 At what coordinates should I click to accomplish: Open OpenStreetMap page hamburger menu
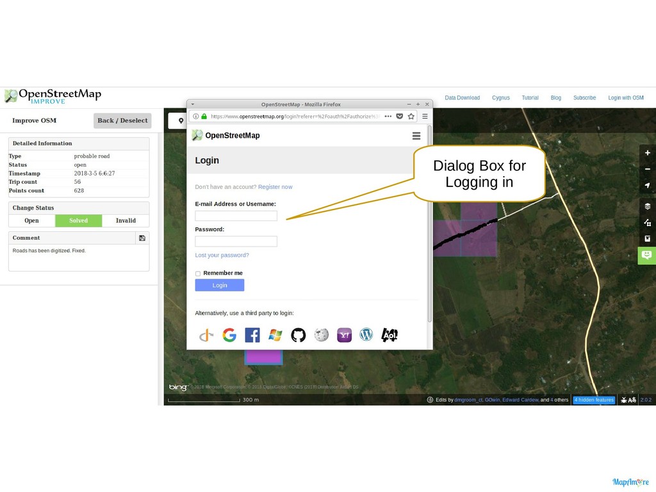416,136
